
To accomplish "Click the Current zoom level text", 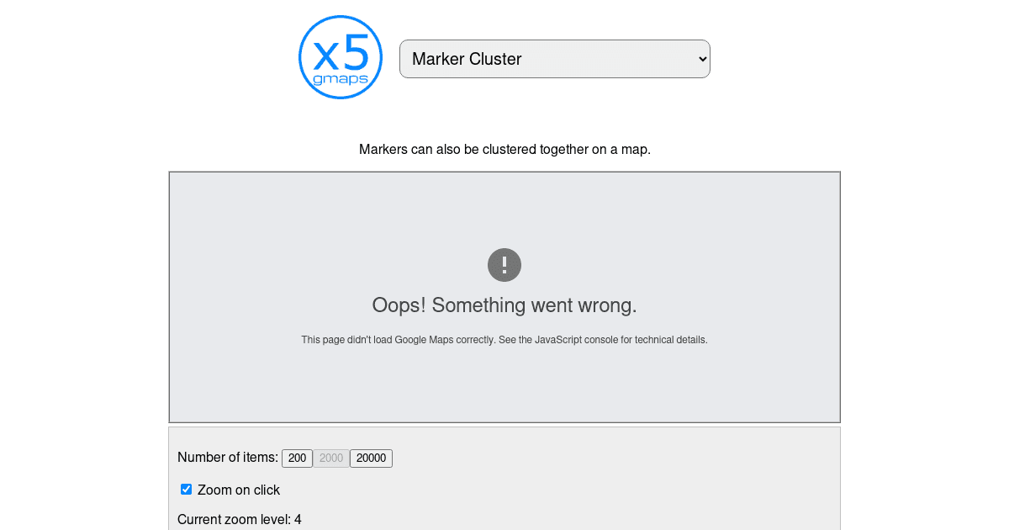I will [239, 519].
